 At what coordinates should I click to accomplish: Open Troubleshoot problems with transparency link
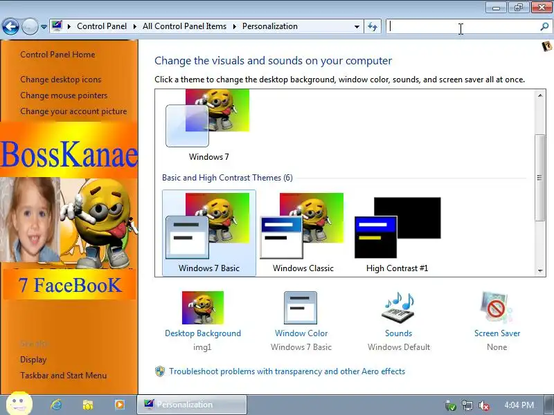[287, 371]
